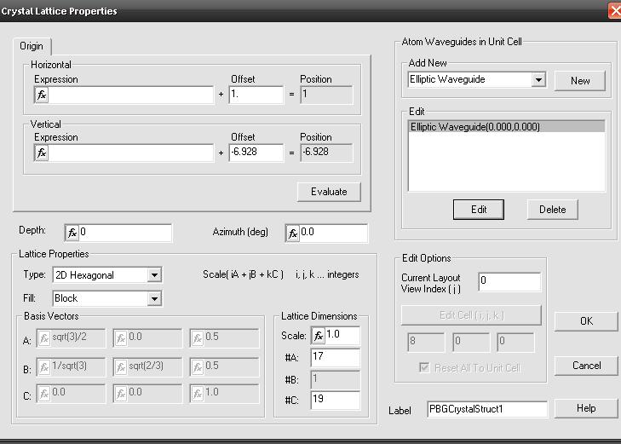Click fx icon of basis vector A 0.5 field
The image size is (621, 444).
198,338
